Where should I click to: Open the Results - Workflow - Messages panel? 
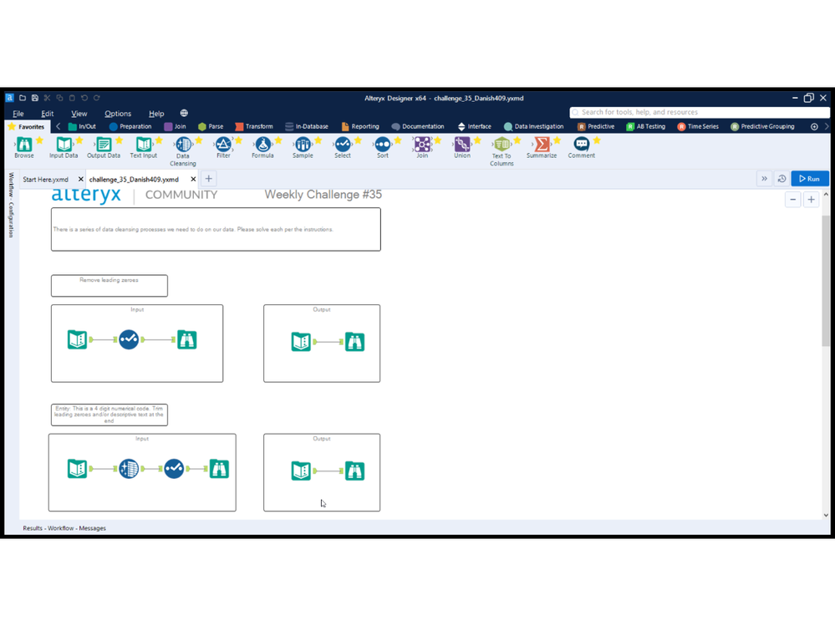(64, 528)
